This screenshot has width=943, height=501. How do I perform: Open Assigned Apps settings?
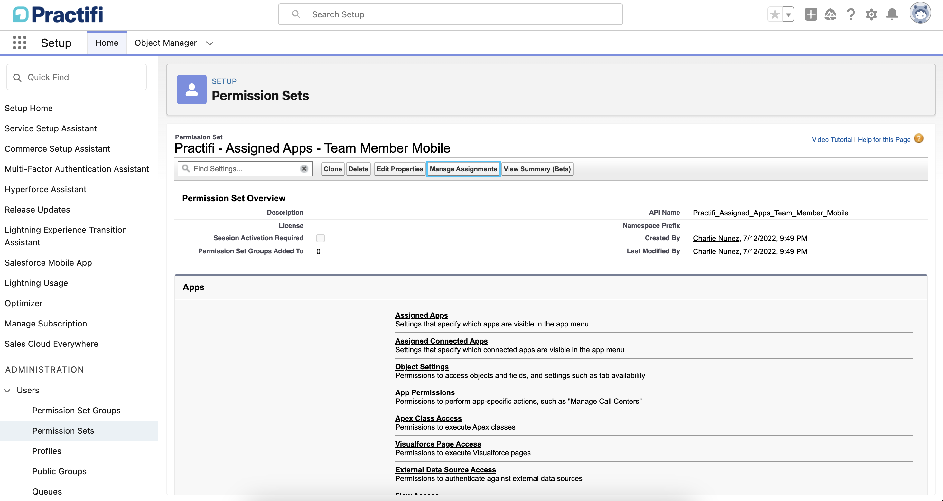pyautogui.click(x=421, y=315)
